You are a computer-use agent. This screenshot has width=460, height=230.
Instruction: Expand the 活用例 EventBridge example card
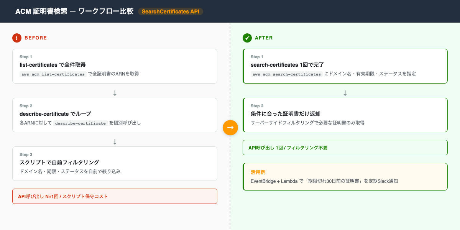click(x=345, y=177)
